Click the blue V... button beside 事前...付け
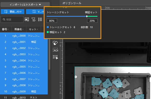 (x=35, y=12)
